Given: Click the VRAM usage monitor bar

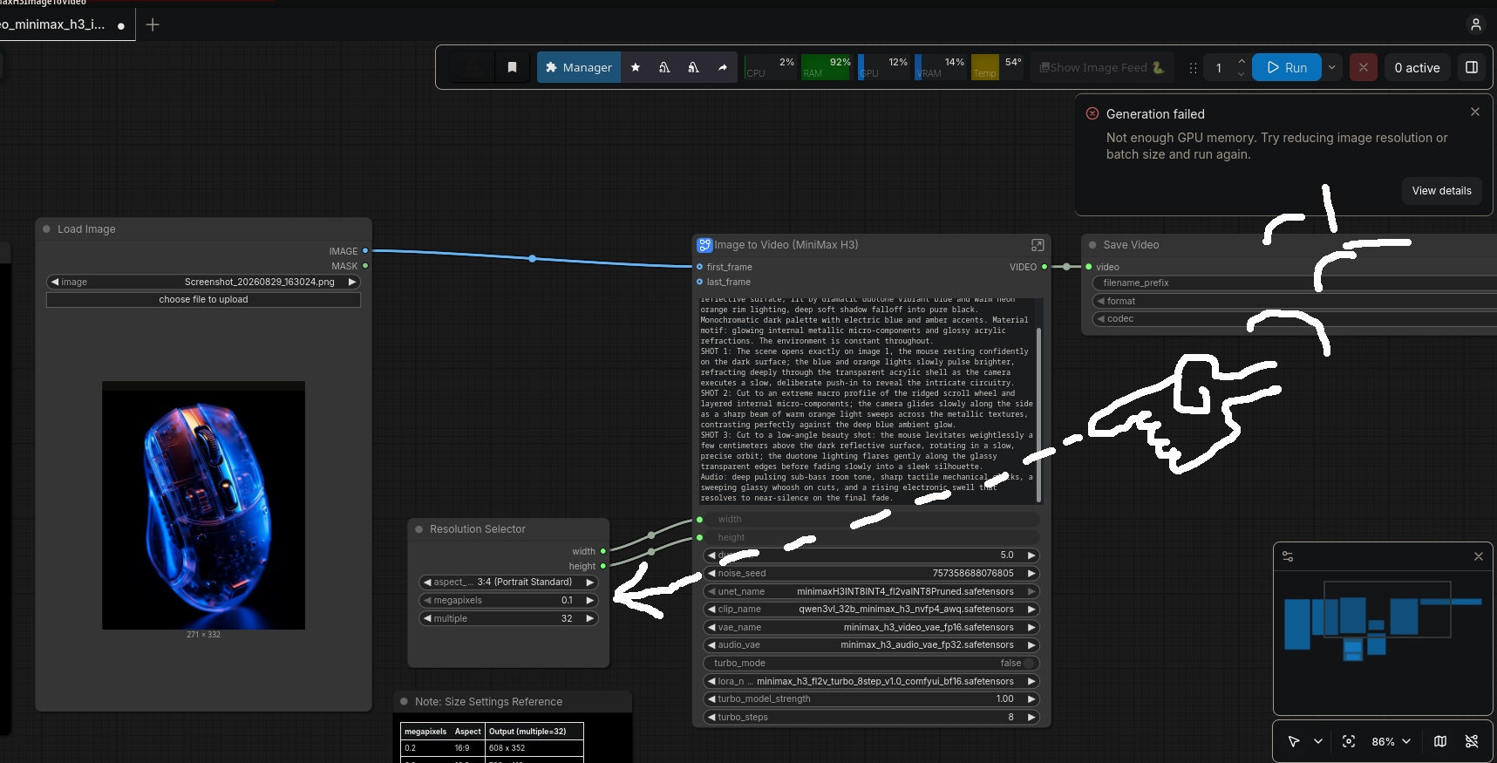Looking at the screenshot, I should (942, 67).
